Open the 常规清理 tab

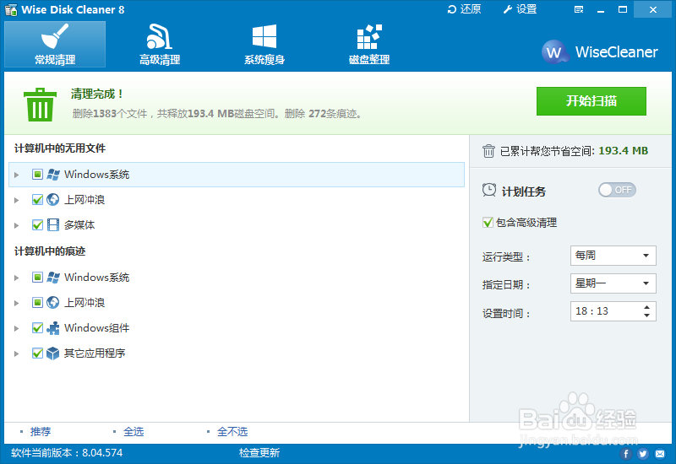[x=55, y=45]
